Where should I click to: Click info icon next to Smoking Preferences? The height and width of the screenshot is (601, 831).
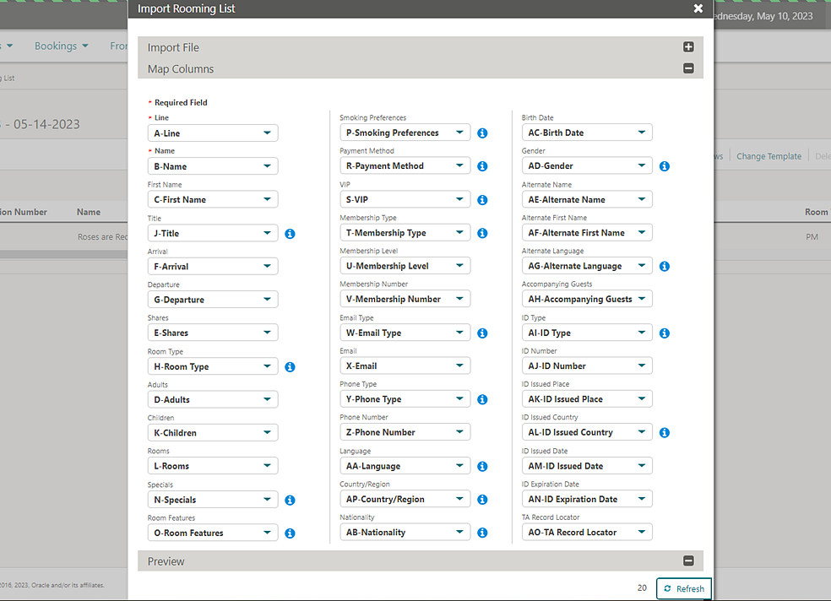482,133
